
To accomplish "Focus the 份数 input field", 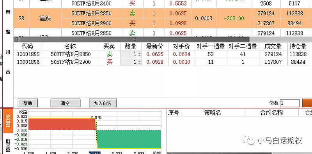I will pyautogui.click(x=289, y=103).
